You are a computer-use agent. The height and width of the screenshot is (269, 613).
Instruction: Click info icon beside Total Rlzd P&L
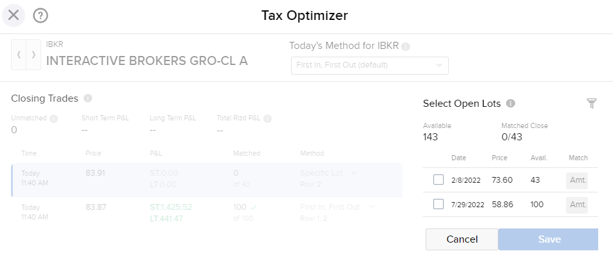267,118
